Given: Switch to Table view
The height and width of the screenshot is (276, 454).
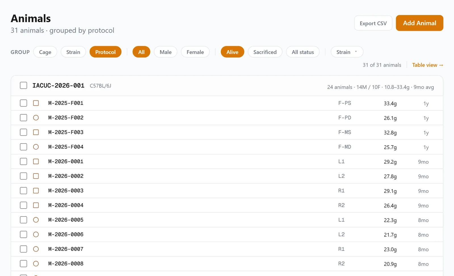Looking at the screenshot, I should (428, 65).
